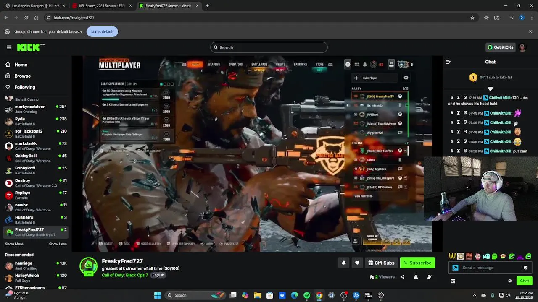Image resolution: width=538 pixels, height=302 pixels.
Task: Open markclarkk channel in sidebar
Action: pos(36,146)
